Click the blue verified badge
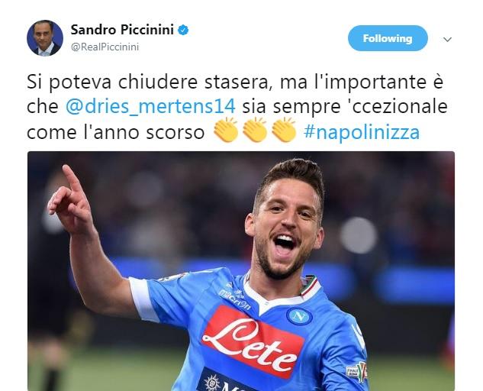 pyautogui.click(x=183, y=30)
